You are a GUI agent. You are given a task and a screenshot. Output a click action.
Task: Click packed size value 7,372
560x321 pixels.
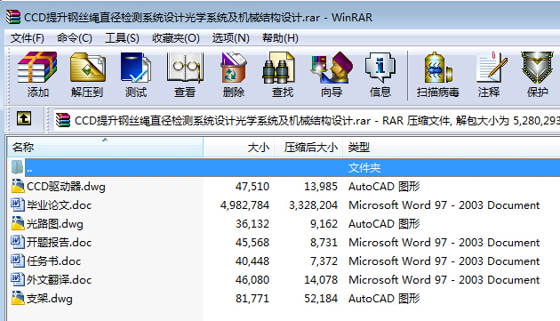click(324, 261)
